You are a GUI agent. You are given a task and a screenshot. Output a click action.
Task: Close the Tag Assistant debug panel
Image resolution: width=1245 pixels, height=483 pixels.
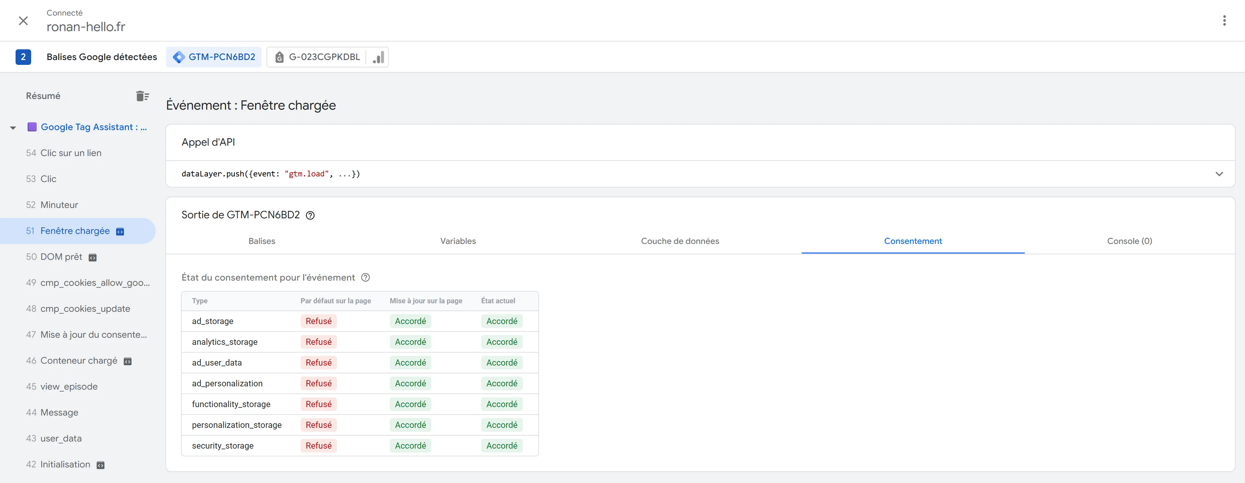tap(23, 21)
